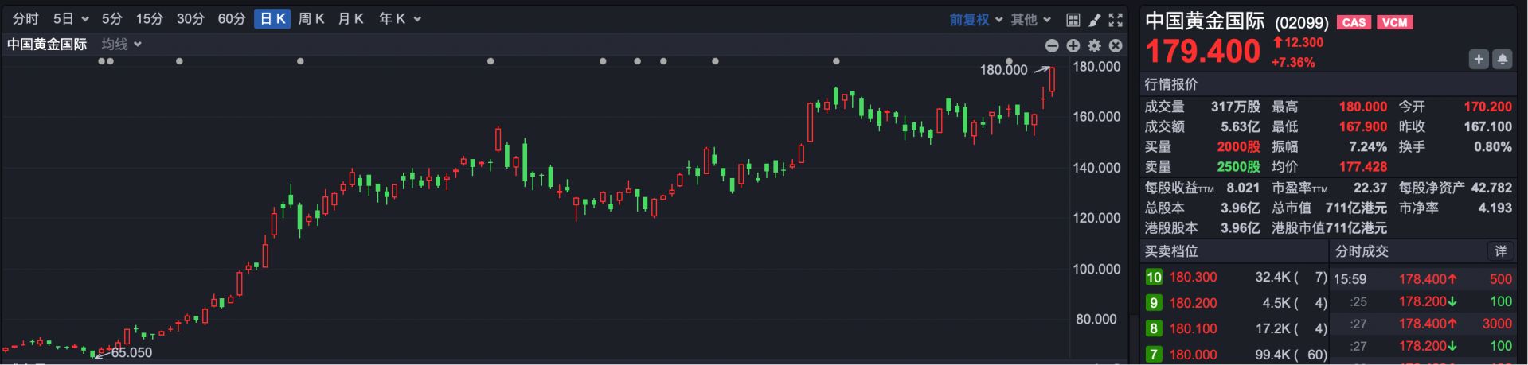The height and width of the screenshot is (365, 1528).
Task: Click the 100.000 price axis label
Action: [x=1096, y=270]
